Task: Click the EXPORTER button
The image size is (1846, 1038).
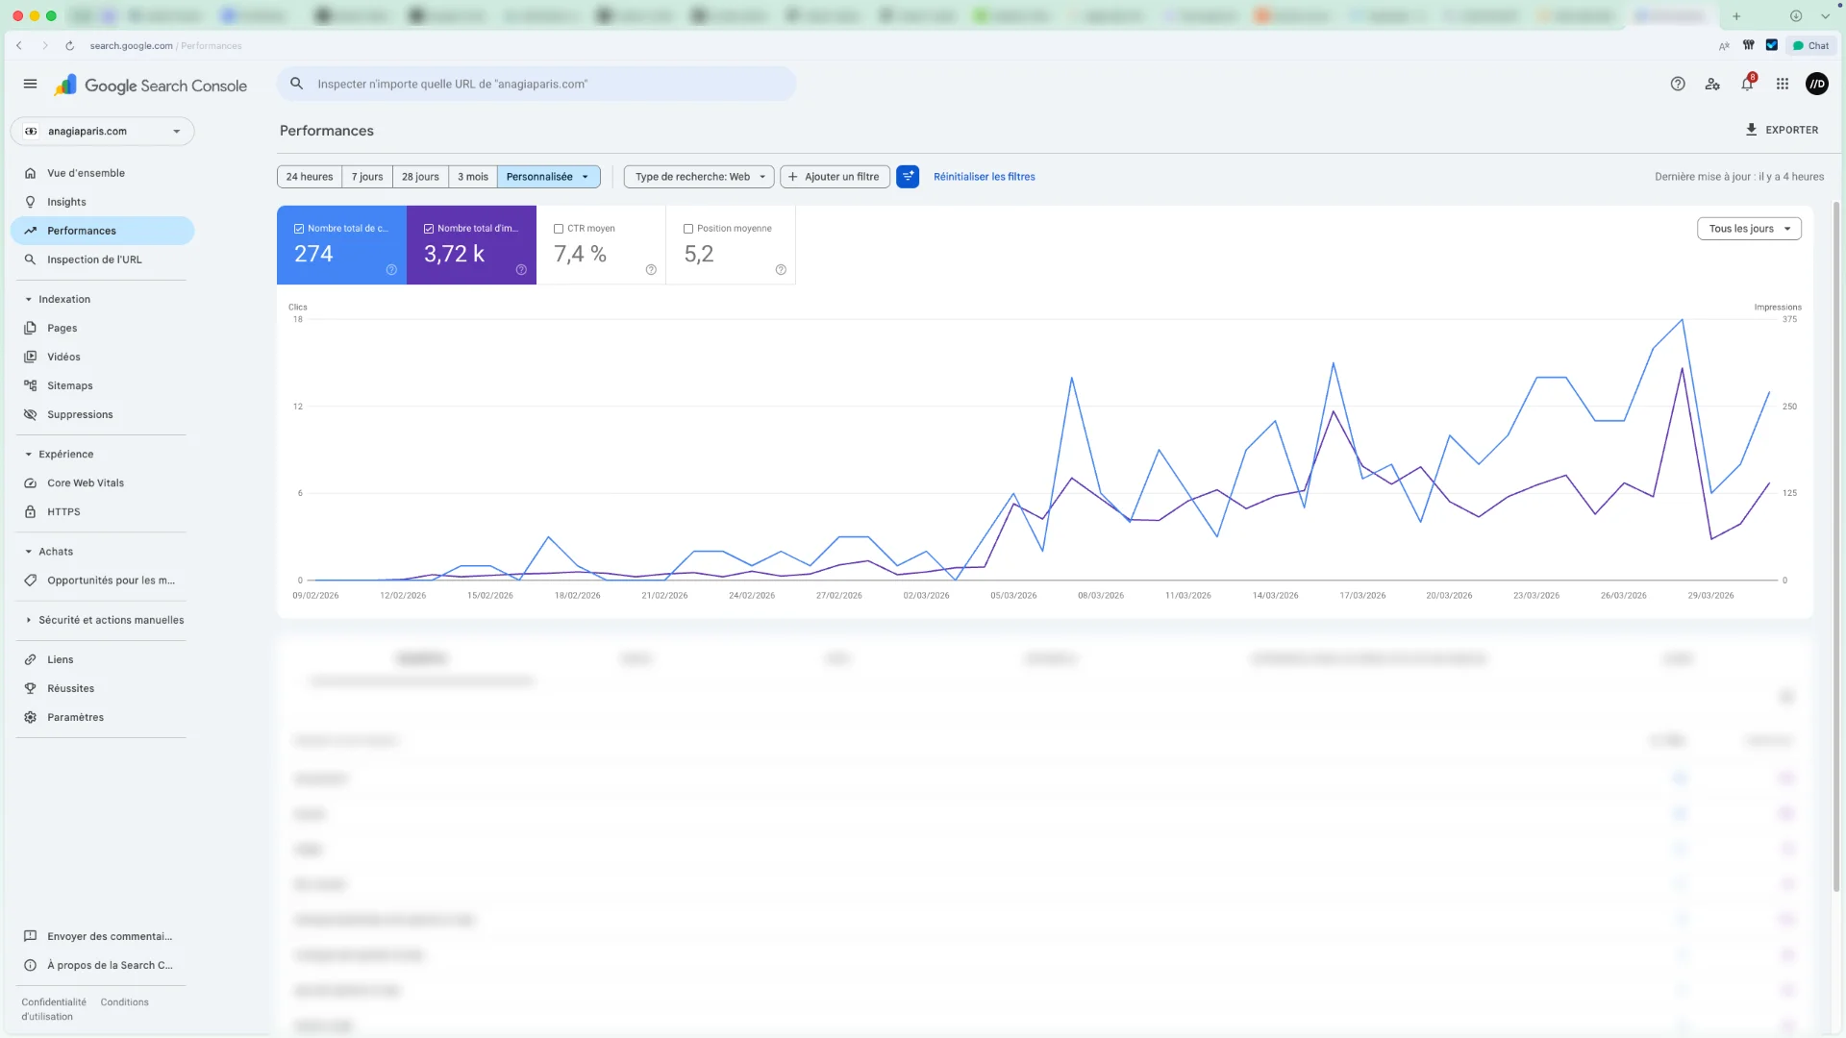Action: coord(1781,130)
